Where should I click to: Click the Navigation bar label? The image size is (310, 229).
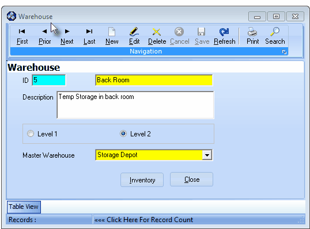tap(146, 52)
